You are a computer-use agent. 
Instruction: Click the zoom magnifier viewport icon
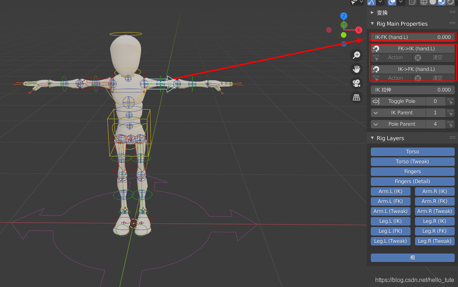pos(356,55)
